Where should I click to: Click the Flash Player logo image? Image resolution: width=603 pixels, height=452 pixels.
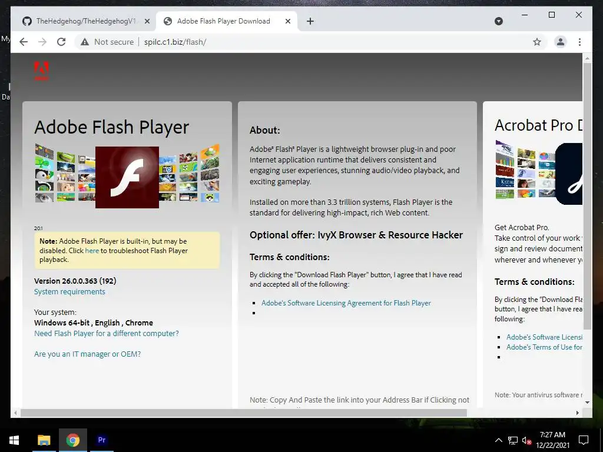[127, 177]
